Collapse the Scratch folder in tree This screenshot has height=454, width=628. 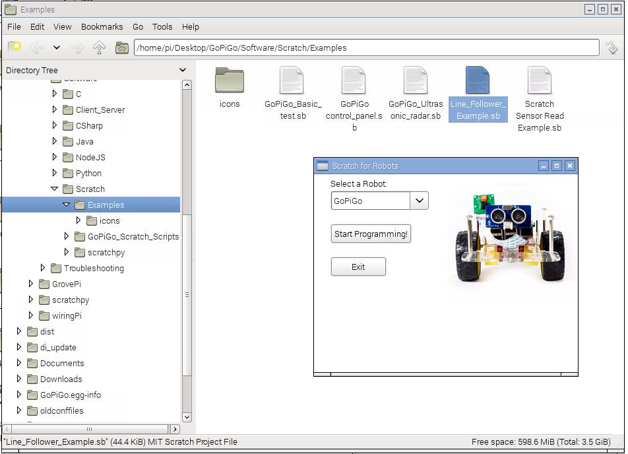tap(55, 189)
